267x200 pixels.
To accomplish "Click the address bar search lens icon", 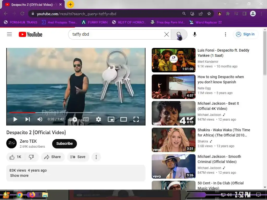I will pos(184,14).
